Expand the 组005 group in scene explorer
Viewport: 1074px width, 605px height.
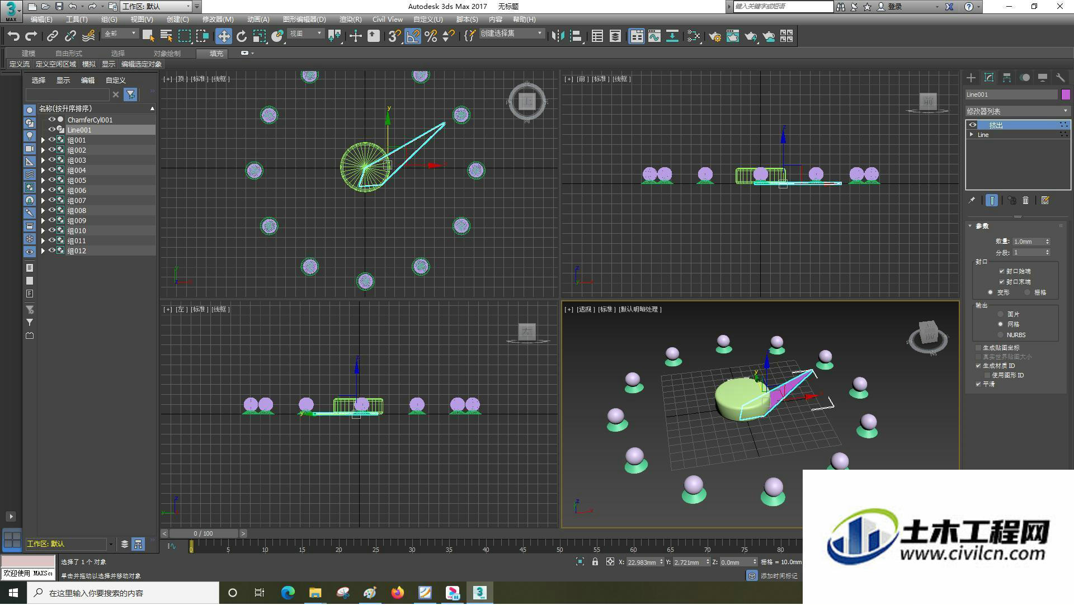43,180
